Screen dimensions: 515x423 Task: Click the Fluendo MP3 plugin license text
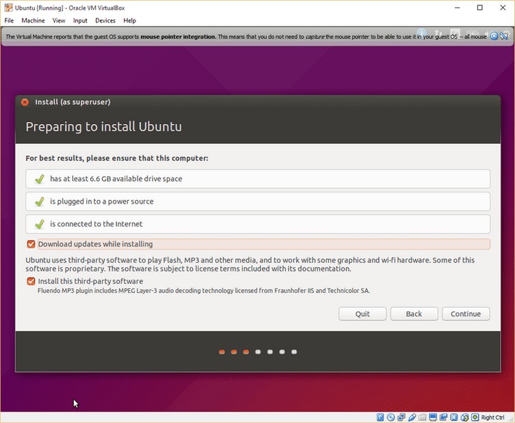tap(203, 291)
